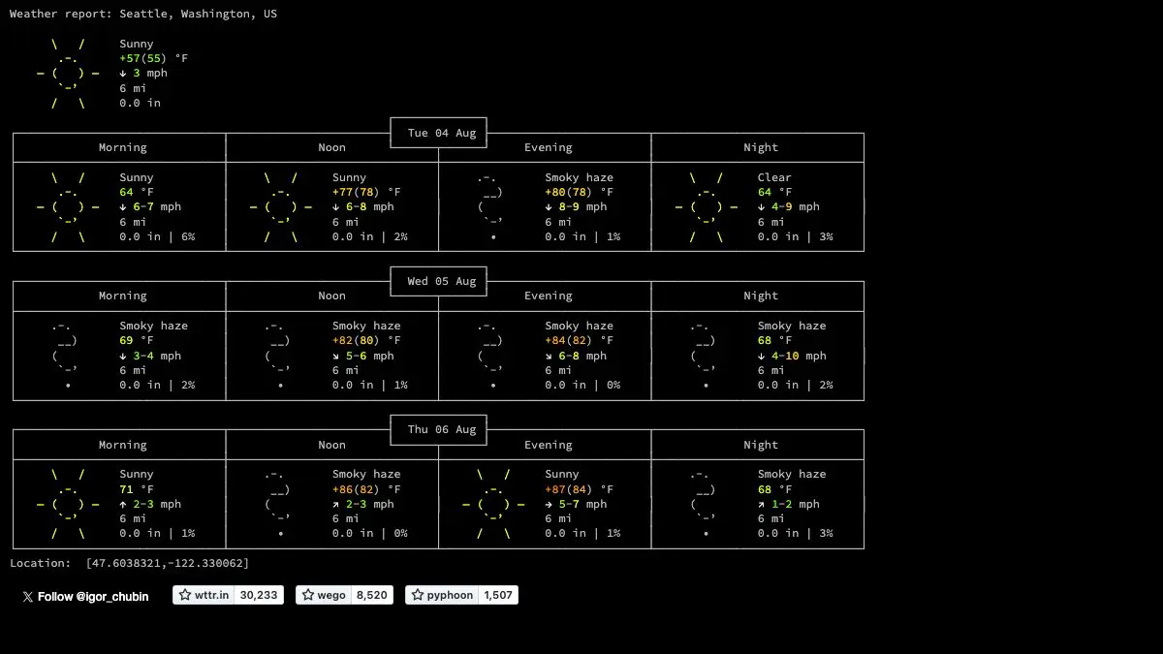Click the Wed 05 Aug Morning haze icon
Image resolution: width=1163 pixels, height=654 pixels.
pyautogui.click(x=65, y=356)
